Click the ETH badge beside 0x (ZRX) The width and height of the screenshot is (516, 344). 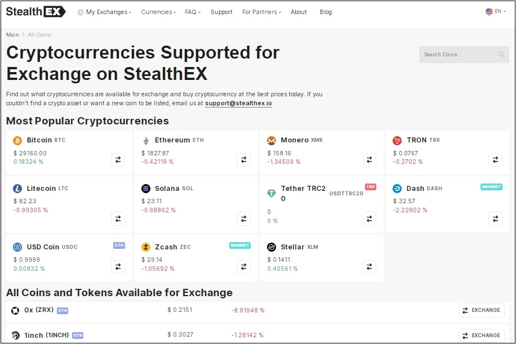click(63, 310)
